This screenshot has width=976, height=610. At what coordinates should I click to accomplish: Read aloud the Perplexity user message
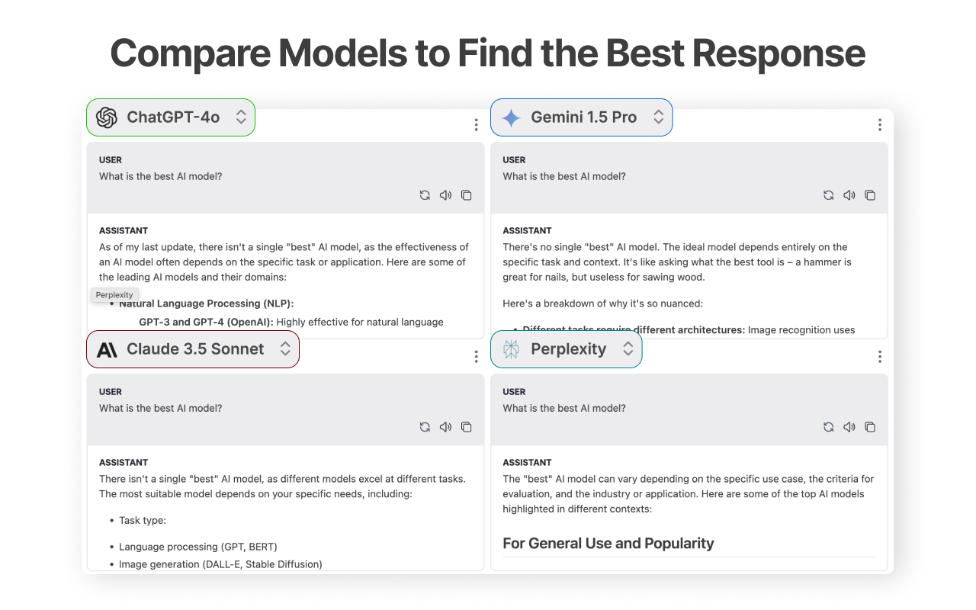point(849,427)
